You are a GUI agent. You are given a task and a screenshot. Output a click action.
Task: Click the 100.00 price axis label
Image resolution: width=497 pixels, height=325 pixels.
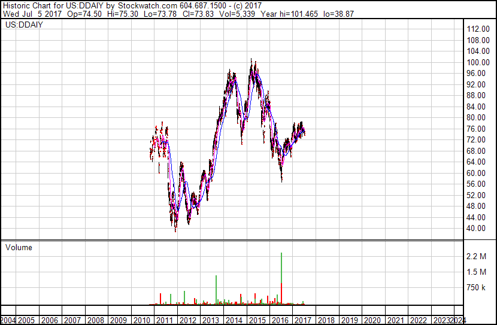pos(479,62)
